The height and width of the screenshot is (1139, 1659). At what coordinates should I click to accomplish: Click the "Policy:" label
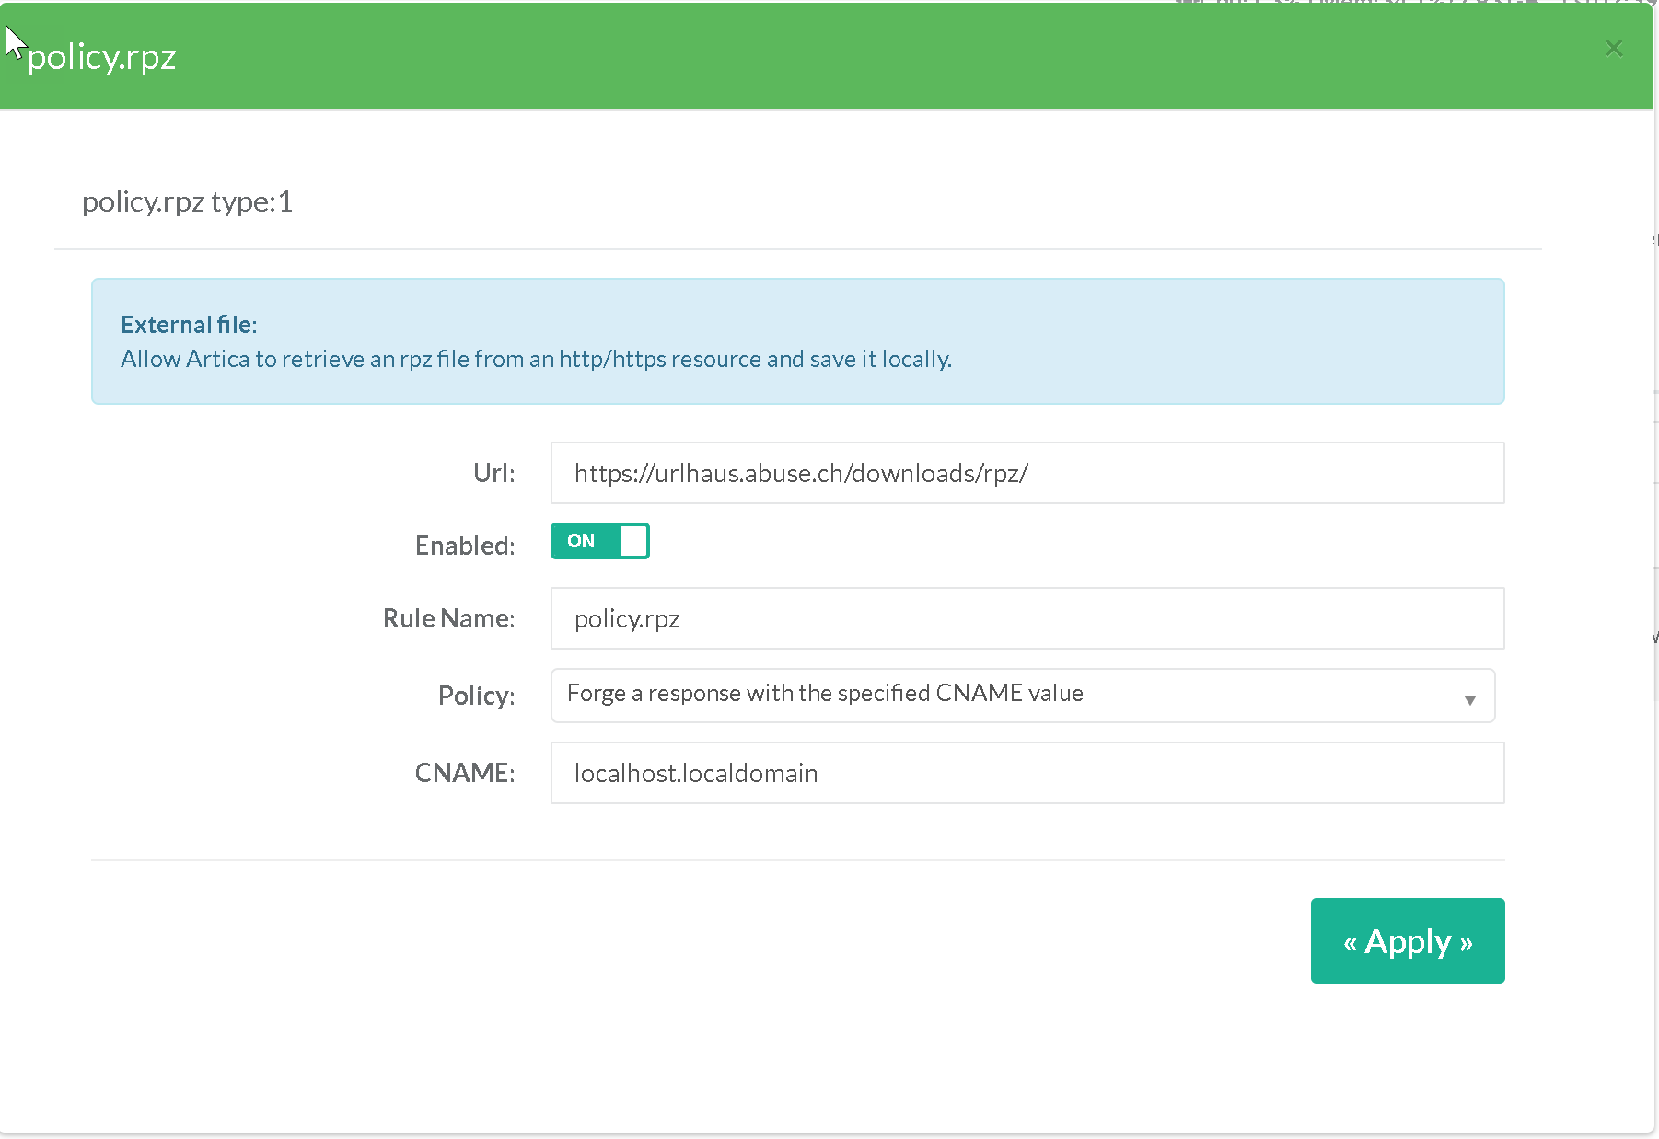point(476,696)
